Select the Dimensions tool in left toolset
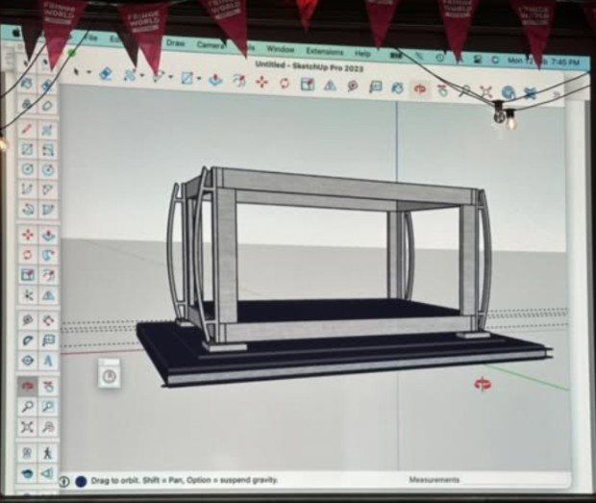 coord(47,321)
